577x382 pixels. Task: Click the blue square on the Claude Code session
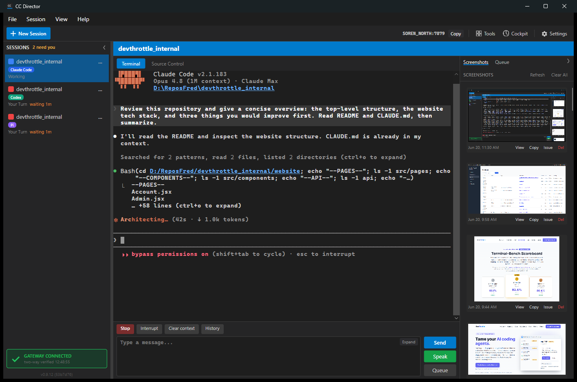pos(11,61)
